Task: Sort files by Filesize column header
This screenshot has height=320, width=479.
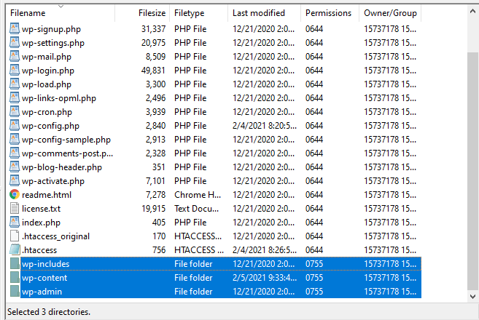Action: click(151, 13)
